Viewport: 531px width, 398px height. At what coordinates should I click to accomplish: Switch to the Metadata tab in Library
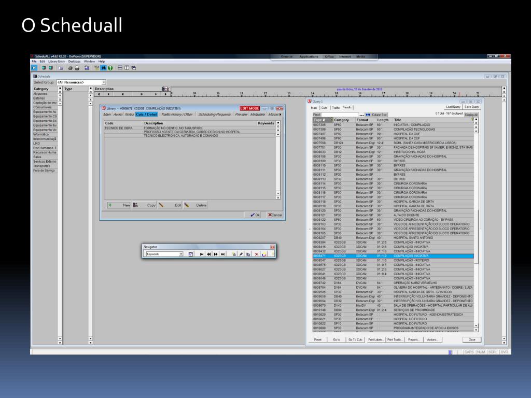coord(258,115)
